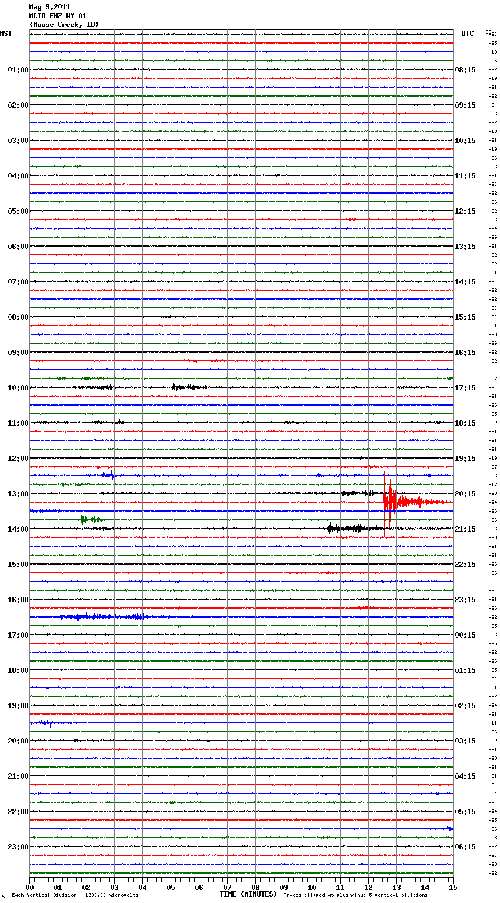The width and height of the screenshot is (500, 903).
Task: Select the 08:00 MST hour label
Action: click(18, 317)
